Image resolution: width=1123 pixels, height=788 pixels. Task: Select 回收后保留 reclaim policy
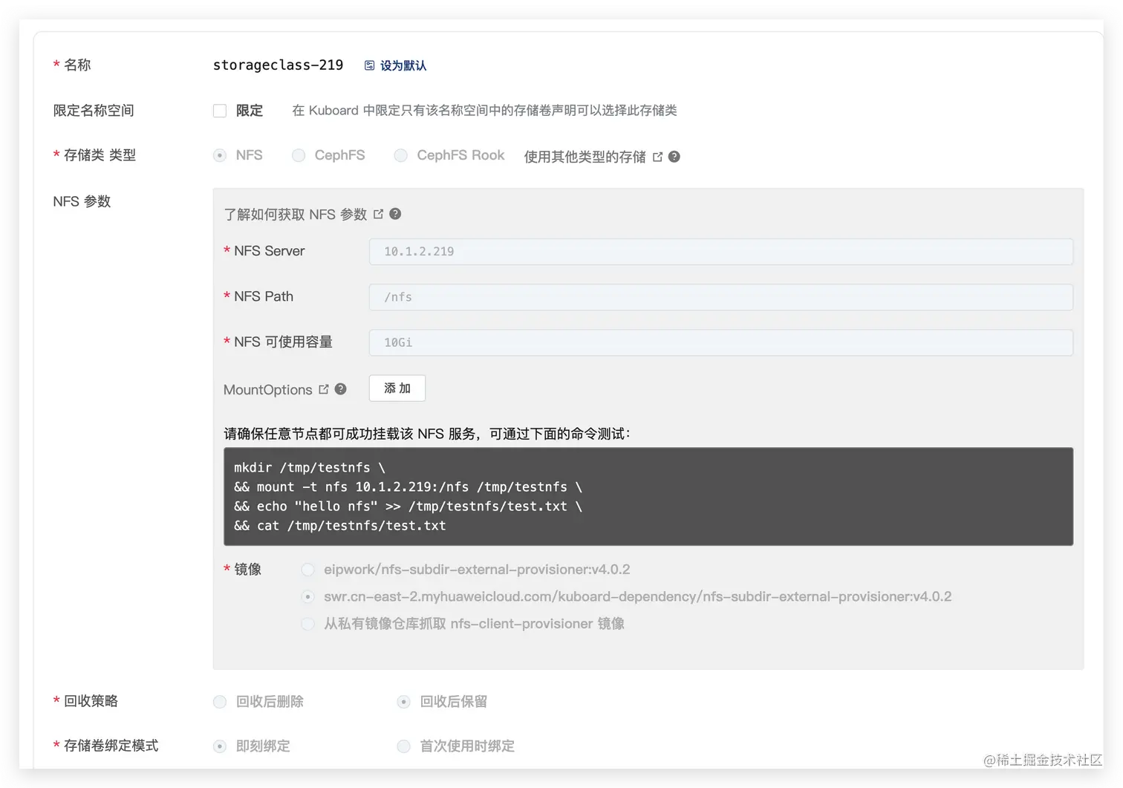tap(404, 702)
